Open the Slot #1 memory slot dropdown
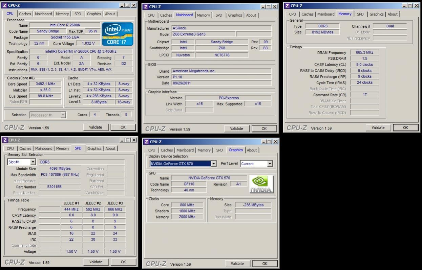The width and height of the screenshot is (422, 270). point(33,162)
